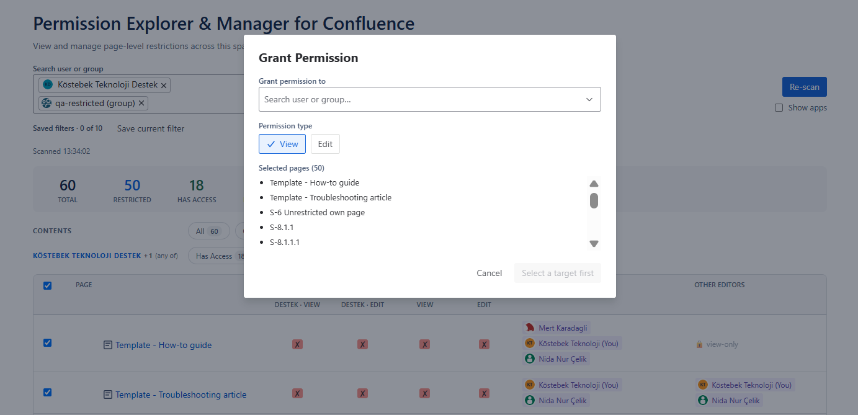
Task: Click the dropdown chevron in Grant permission field
Action: click(x=589, y=99)
